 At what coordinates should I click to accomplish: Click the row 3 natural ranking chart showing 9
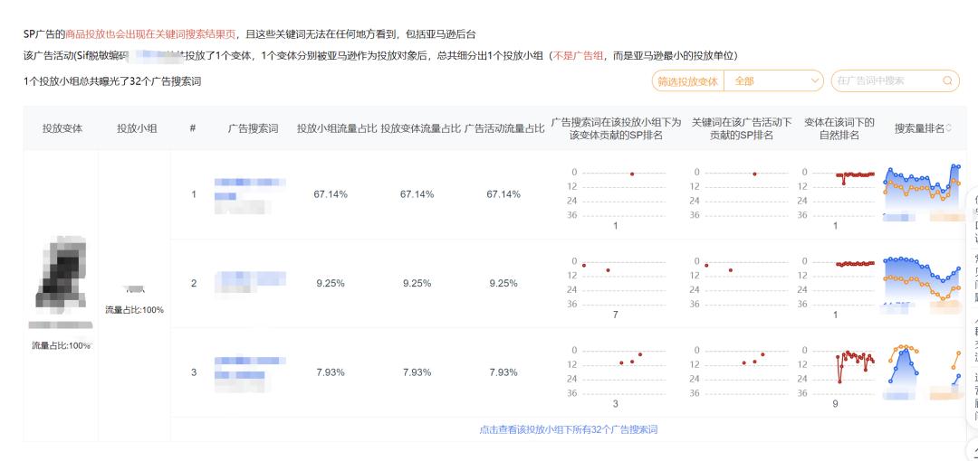(x=835, y=372)
